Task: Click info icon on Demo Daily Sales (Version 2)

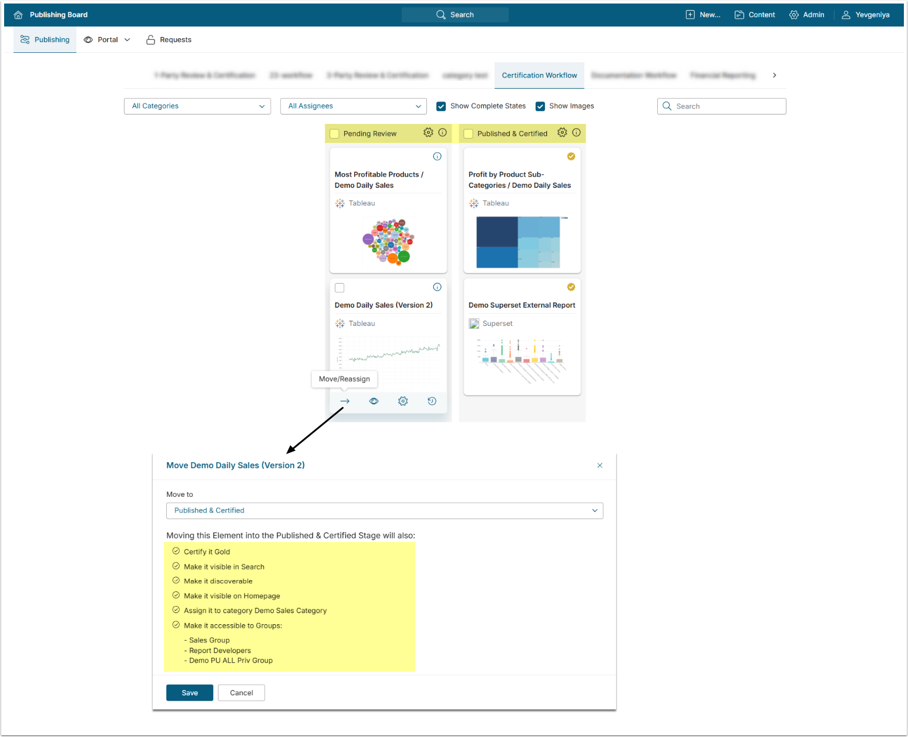Action: coord(437,287)
